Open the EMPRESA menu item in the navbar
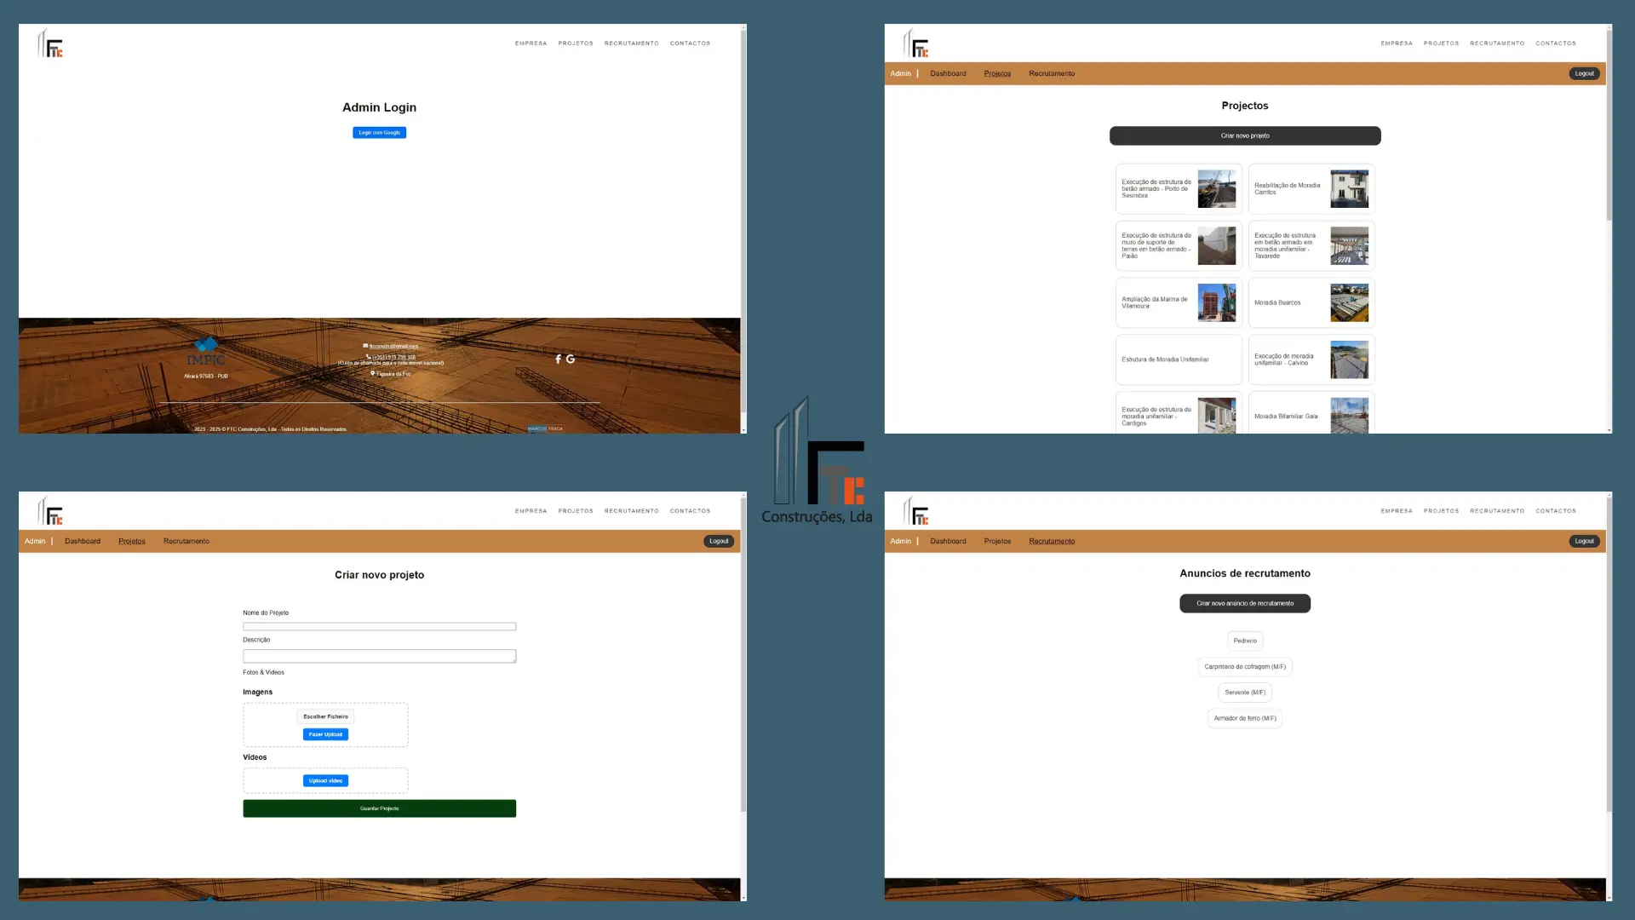Viewport: 1635px width, 920px height. [x=530, y=43]
